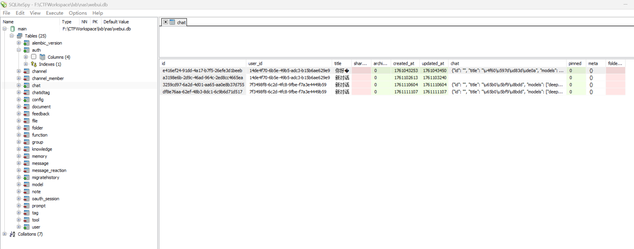
Task: Open the Execute menu
Action: point(54,13)
